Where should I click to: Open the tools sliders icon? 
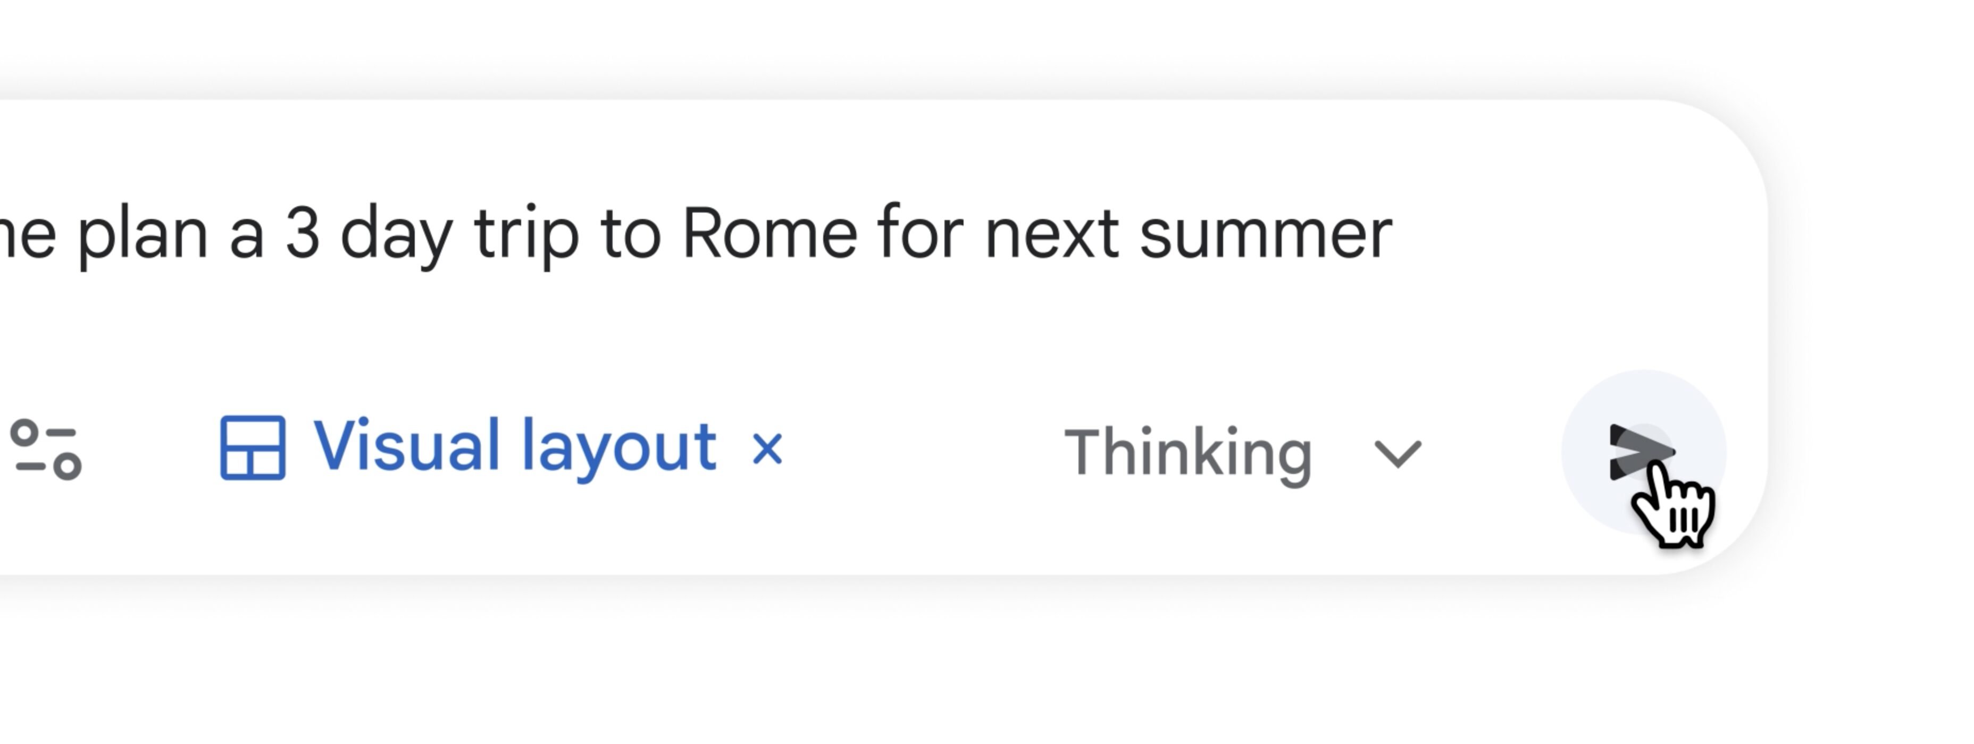tap(46, 449)
